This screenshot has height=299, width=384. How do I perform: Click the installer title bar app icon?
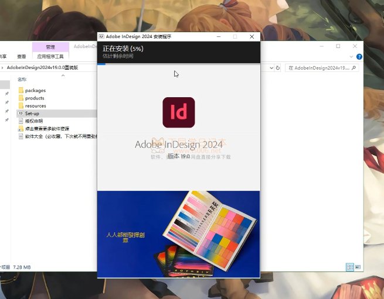(x=101, y=36)
